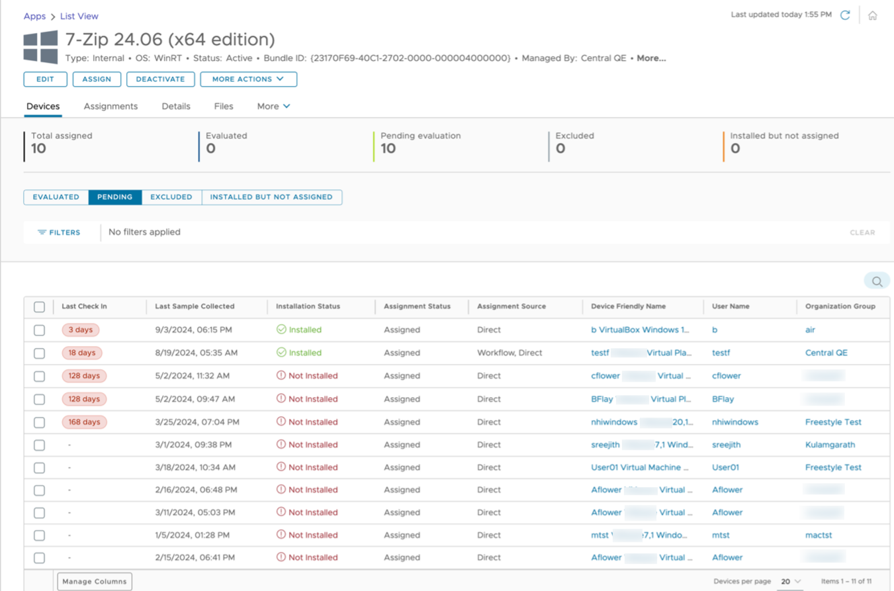Image resolution: width=894 pixels, height=591 pixels.
Task: Click the Windows logo app icon
Action: pos(40,47)
